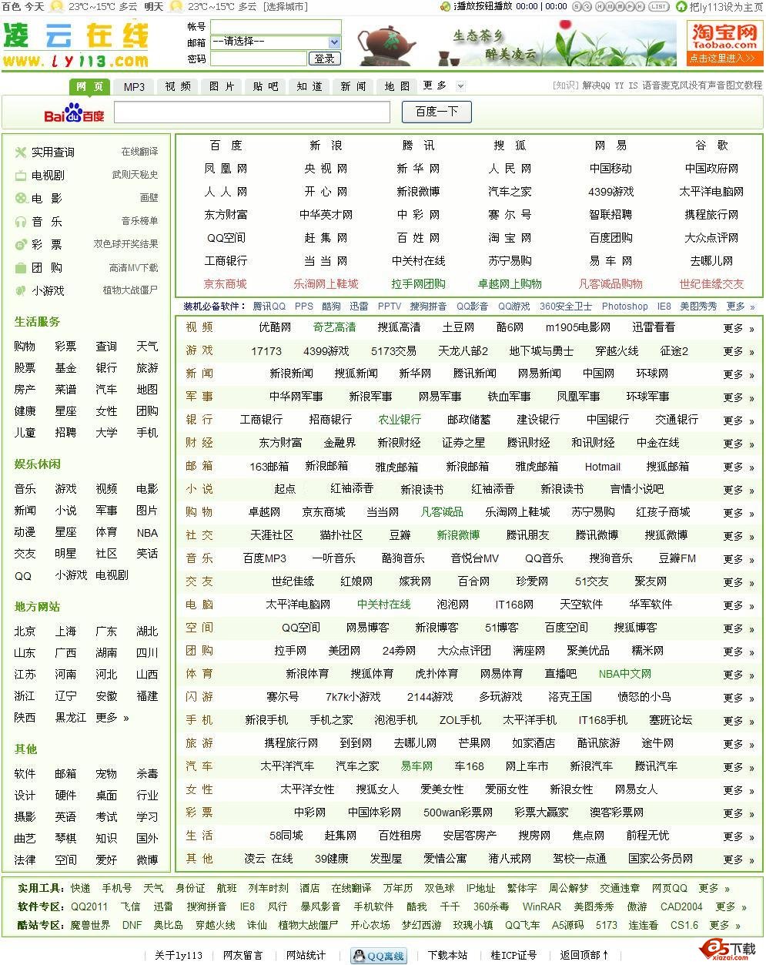
Task: Expand 更多 in the 银行 row
Action: tap(738, 421)
